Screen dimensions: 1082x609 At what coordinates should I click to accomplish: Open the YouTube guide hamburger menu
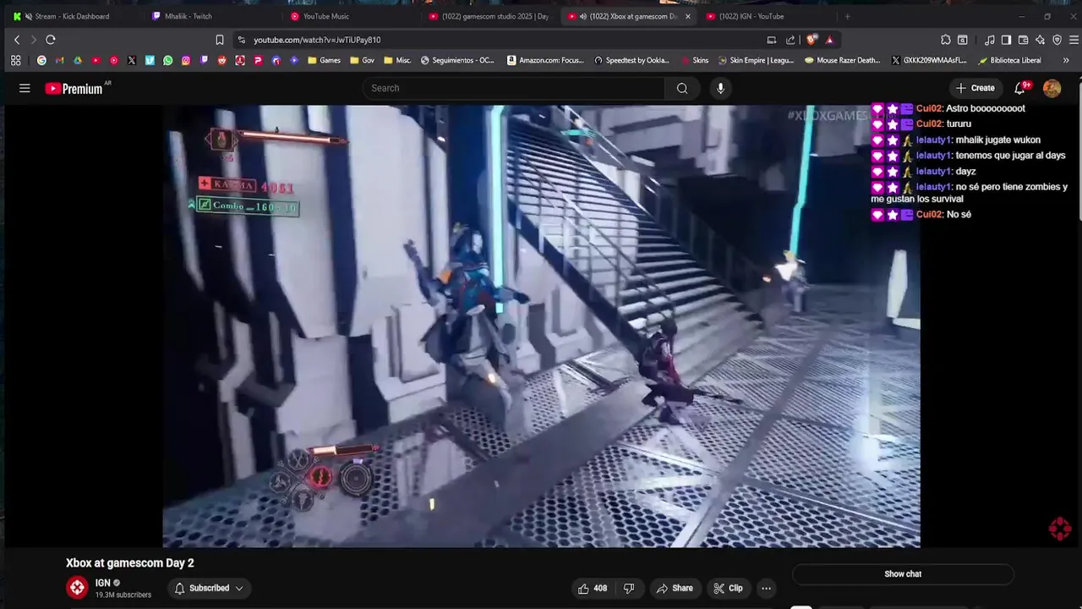point(25,88)
